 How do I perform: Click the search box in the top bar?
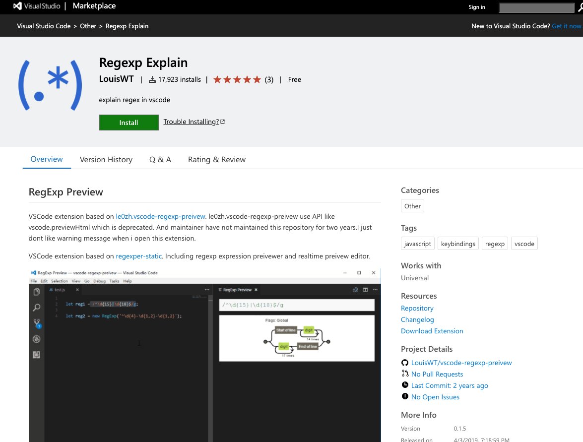pos(536,7)
